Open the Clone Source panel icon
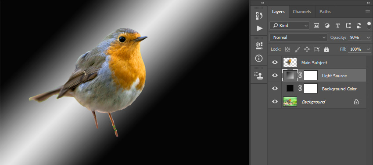 (x=259, y=76)
